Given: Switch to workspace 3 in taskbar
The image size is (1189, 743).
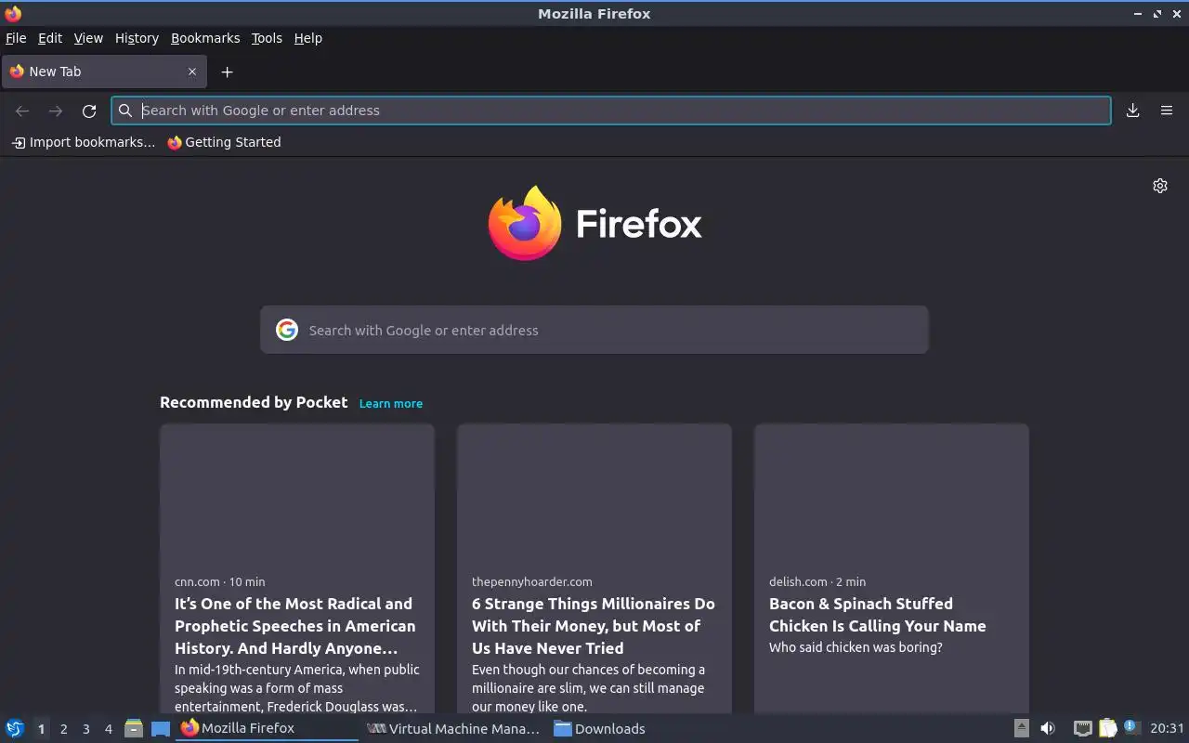Looking at the screenshot, I should (x=85, y=729).
